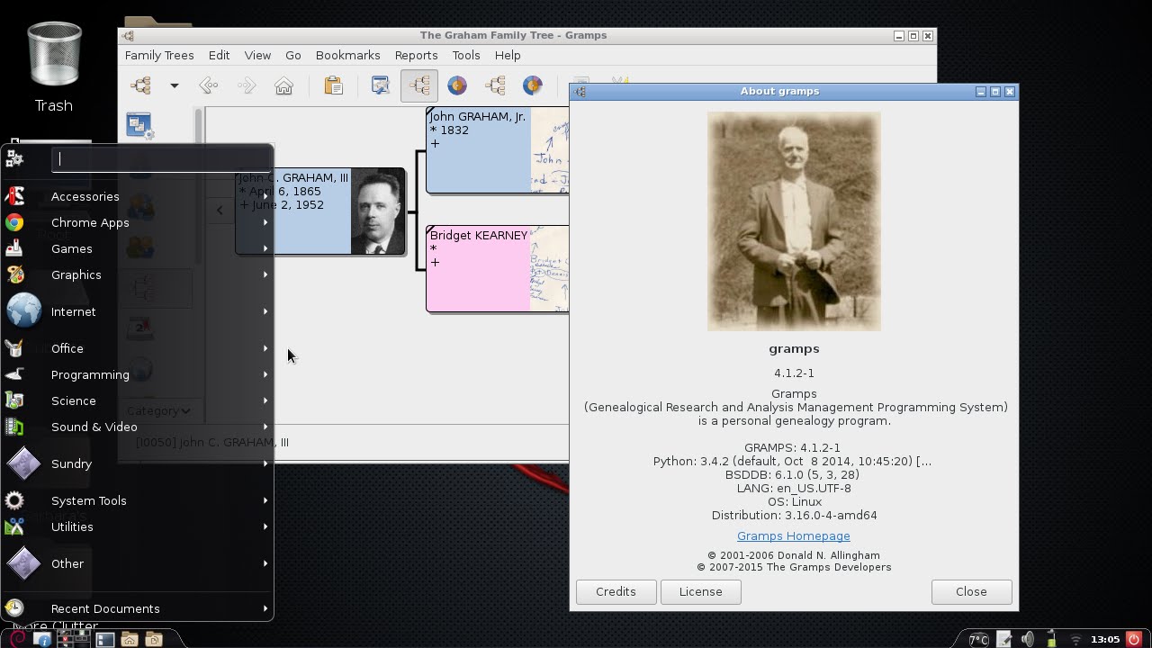
Task: Click the home folder icon in taskbar
Action: 130,640
